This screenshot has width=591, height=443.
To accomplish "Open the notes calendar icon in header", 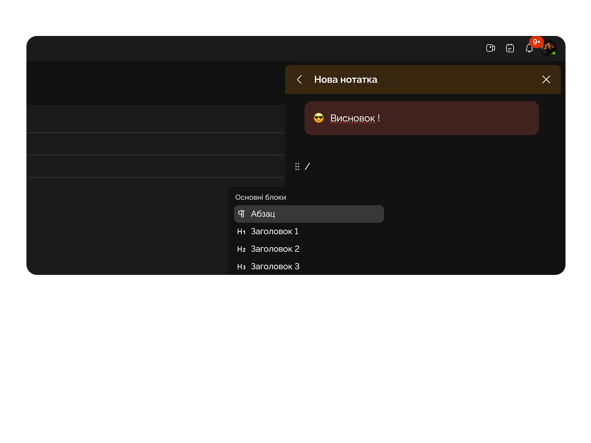I will point(510,48).
